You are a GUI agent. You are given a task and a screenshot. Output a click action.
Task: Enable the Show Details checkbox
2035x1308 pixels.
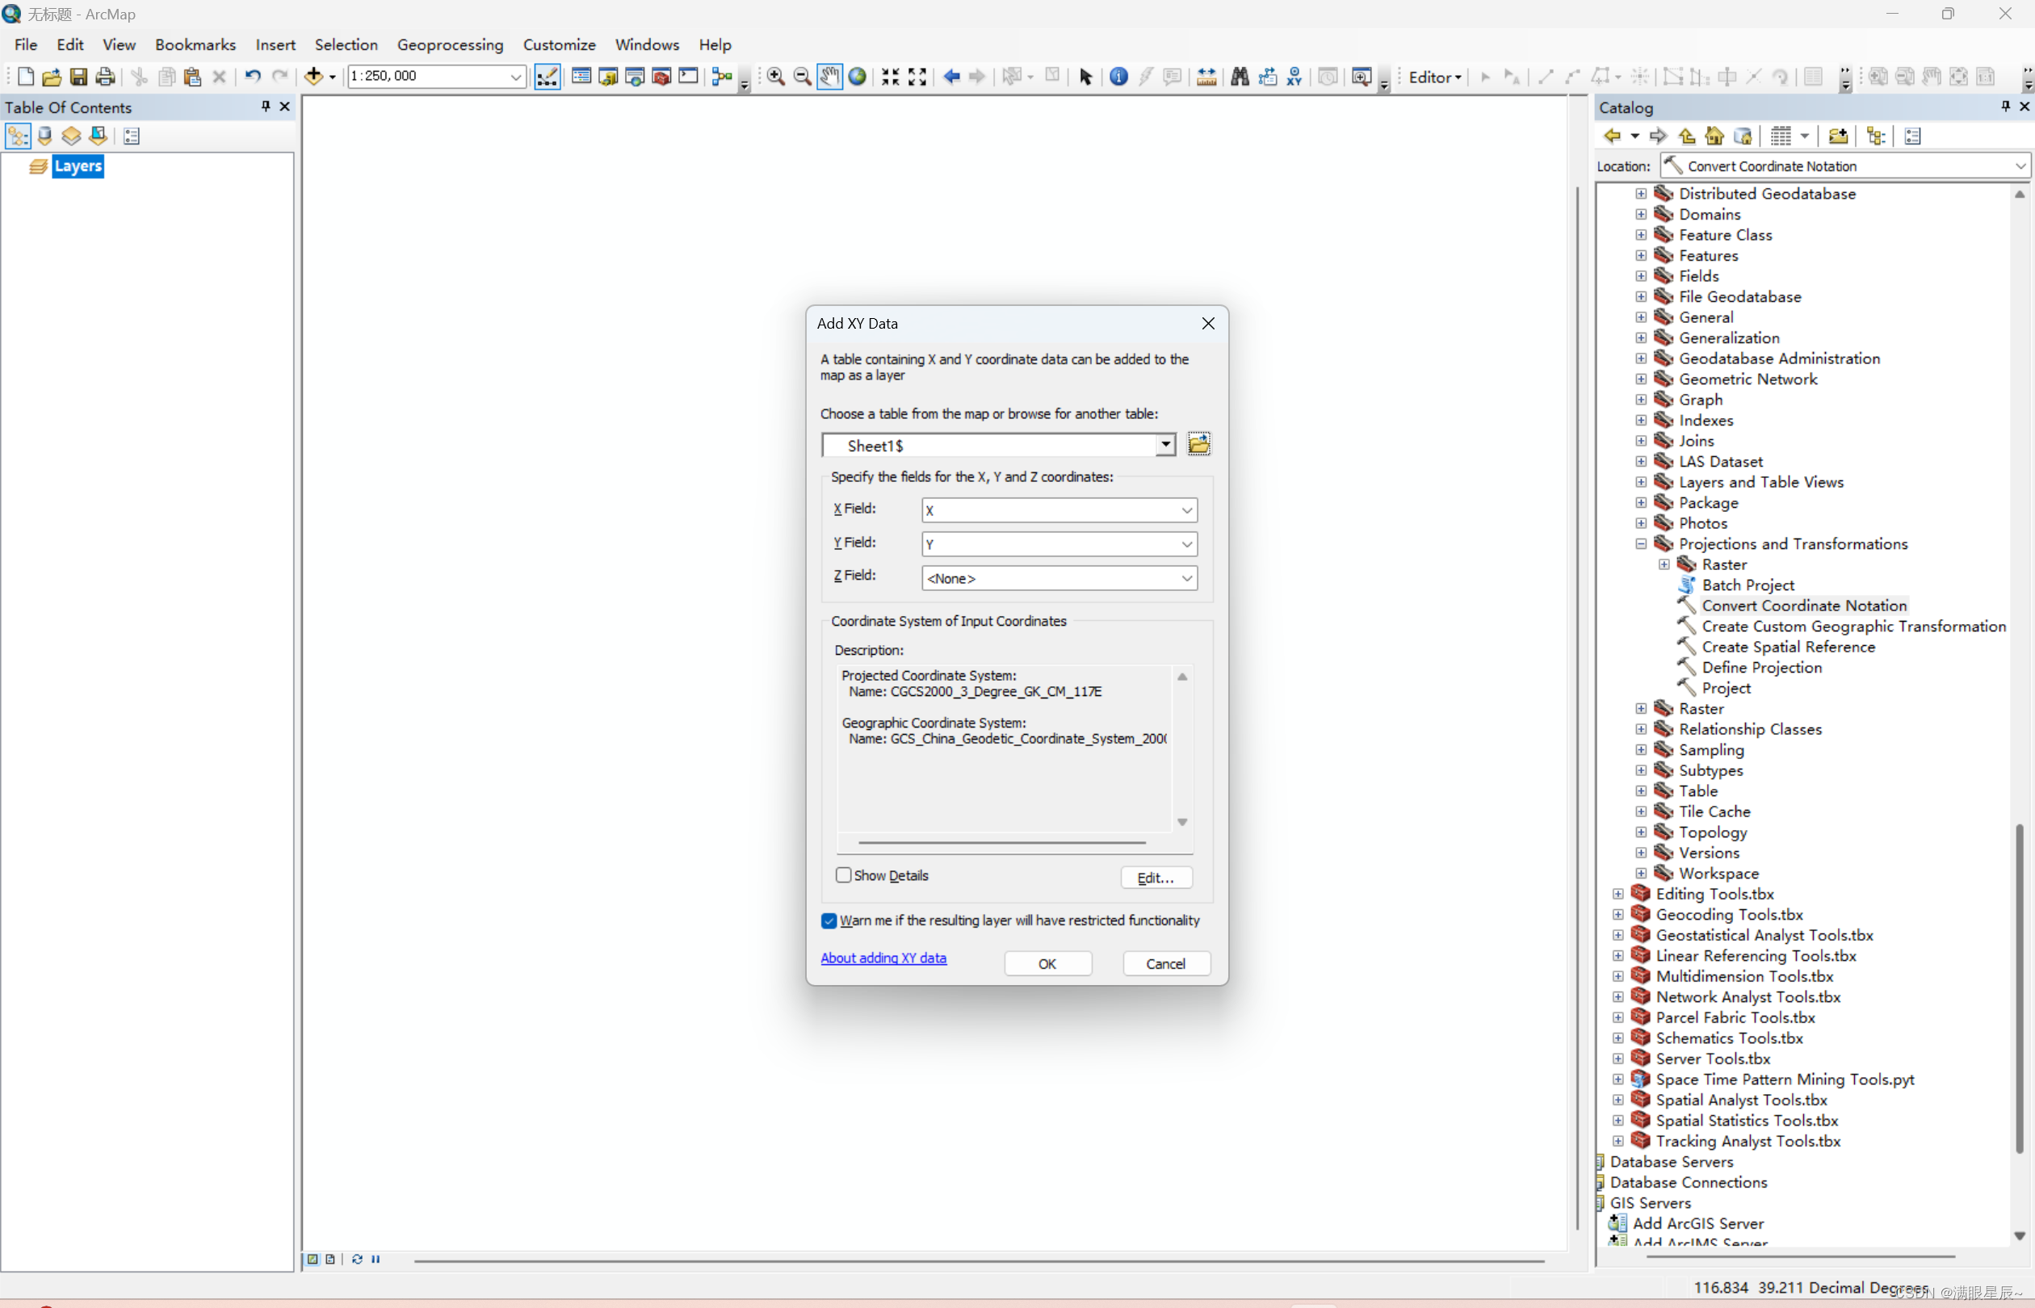pyautogui.click(x=843, y=875)
